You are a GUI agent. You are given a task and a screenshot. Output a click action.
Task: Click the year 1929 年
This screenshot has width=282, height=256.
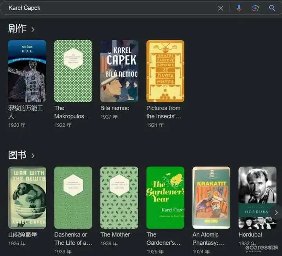click(x=155, y=252)
